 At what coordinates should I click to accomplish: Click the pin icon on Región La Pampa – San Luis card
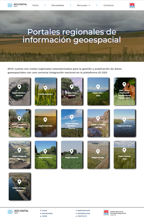[x=98, y=119]
